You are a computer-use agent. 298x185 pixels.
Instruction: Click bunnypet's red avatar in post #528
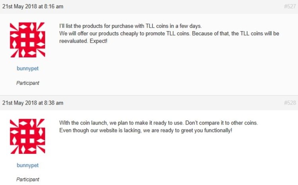pyautogui.click(x=27, y=136)
